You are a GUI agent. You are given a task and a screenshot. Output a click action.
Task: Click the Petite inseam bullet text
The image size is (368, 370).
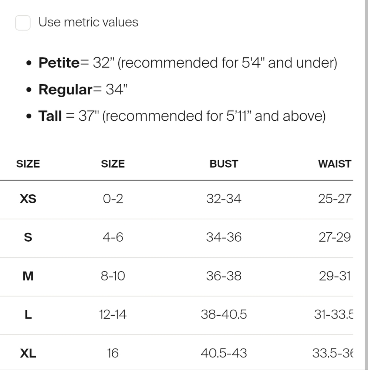click(x=188, y=63)
